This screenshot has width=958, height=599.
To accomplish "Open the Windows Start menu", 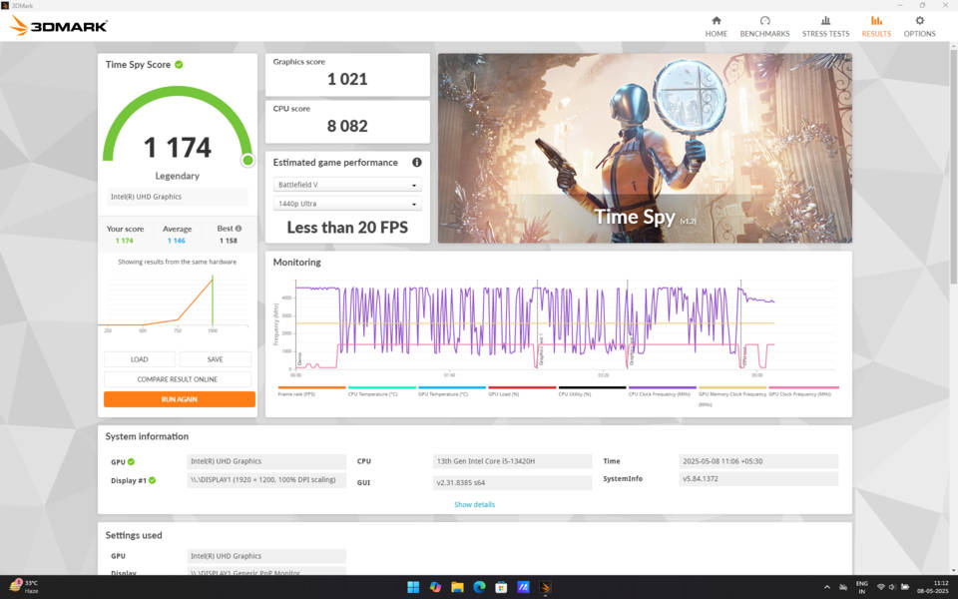I will pyautogui.click(x=413, y=587).
